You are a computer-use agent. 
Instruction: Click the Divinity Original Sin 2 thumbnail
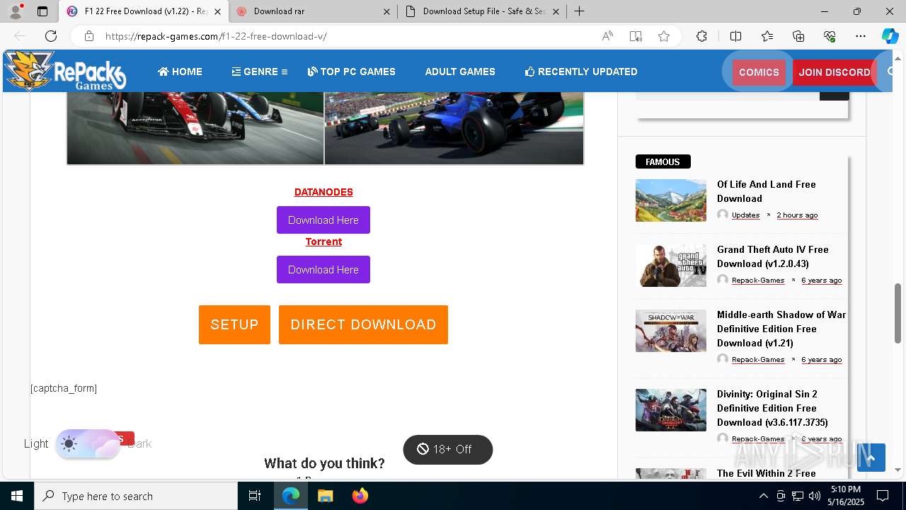(671, 410)
